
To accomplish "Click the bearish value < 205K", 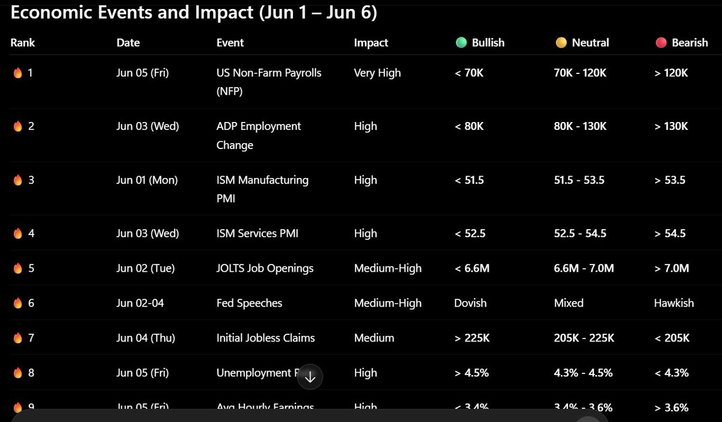I will click(x=671, y=338).
